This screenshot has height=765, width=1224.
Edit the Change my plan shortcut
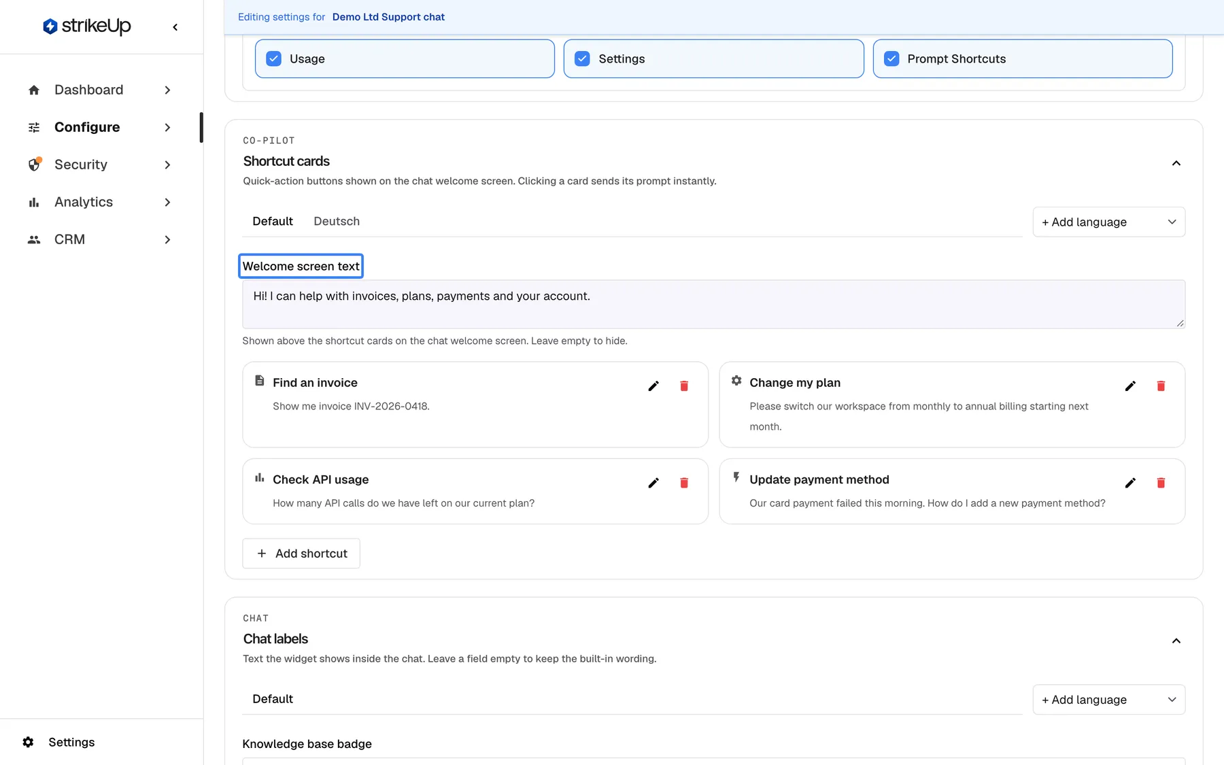1130,386
